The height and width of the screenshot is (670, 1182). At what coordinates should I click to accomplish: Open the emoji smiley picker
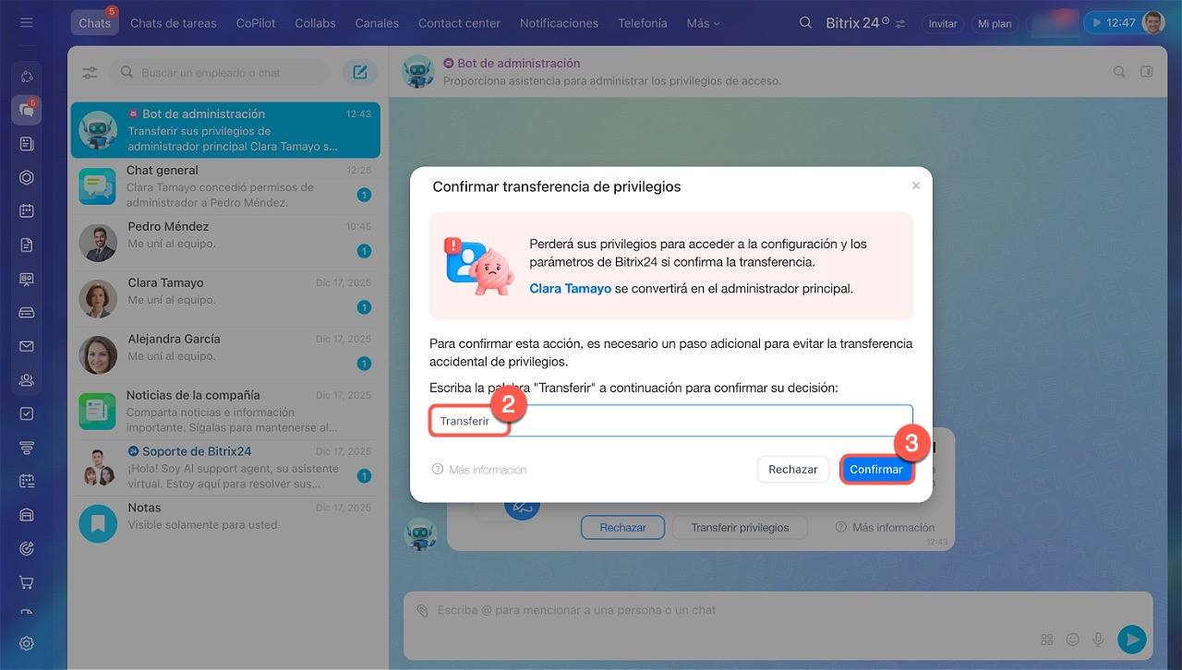pos(1072,639)
